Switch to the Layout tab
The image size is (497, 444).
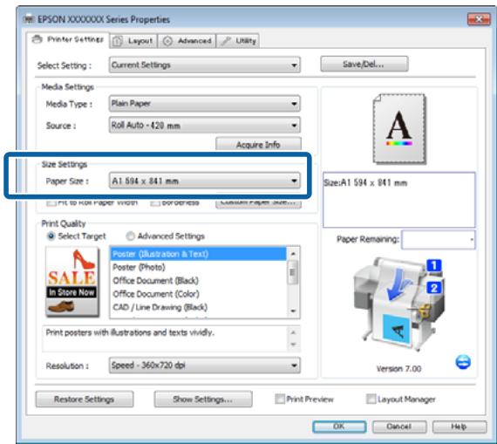(x=133, y=41)
